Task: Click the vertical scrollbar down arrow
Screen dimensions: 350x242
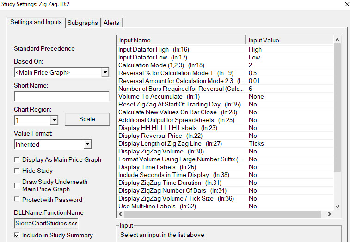Action: click(337, 206)
